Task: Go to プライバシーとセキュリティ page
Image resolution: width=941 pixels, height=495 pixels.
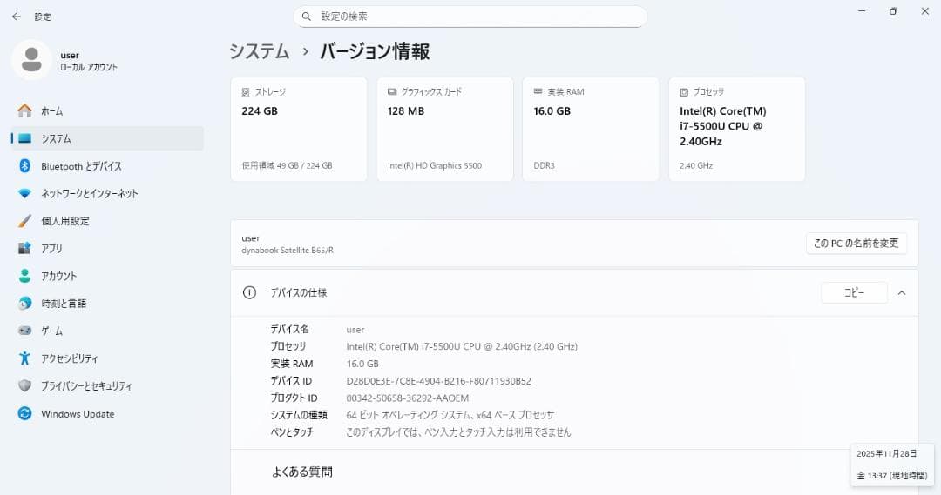Action: tap(107, 386)
